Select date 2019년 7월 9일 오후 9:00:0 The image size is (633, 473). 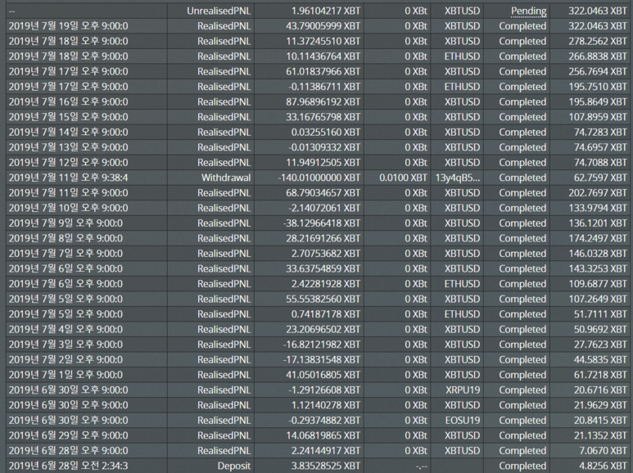(66, 223)
